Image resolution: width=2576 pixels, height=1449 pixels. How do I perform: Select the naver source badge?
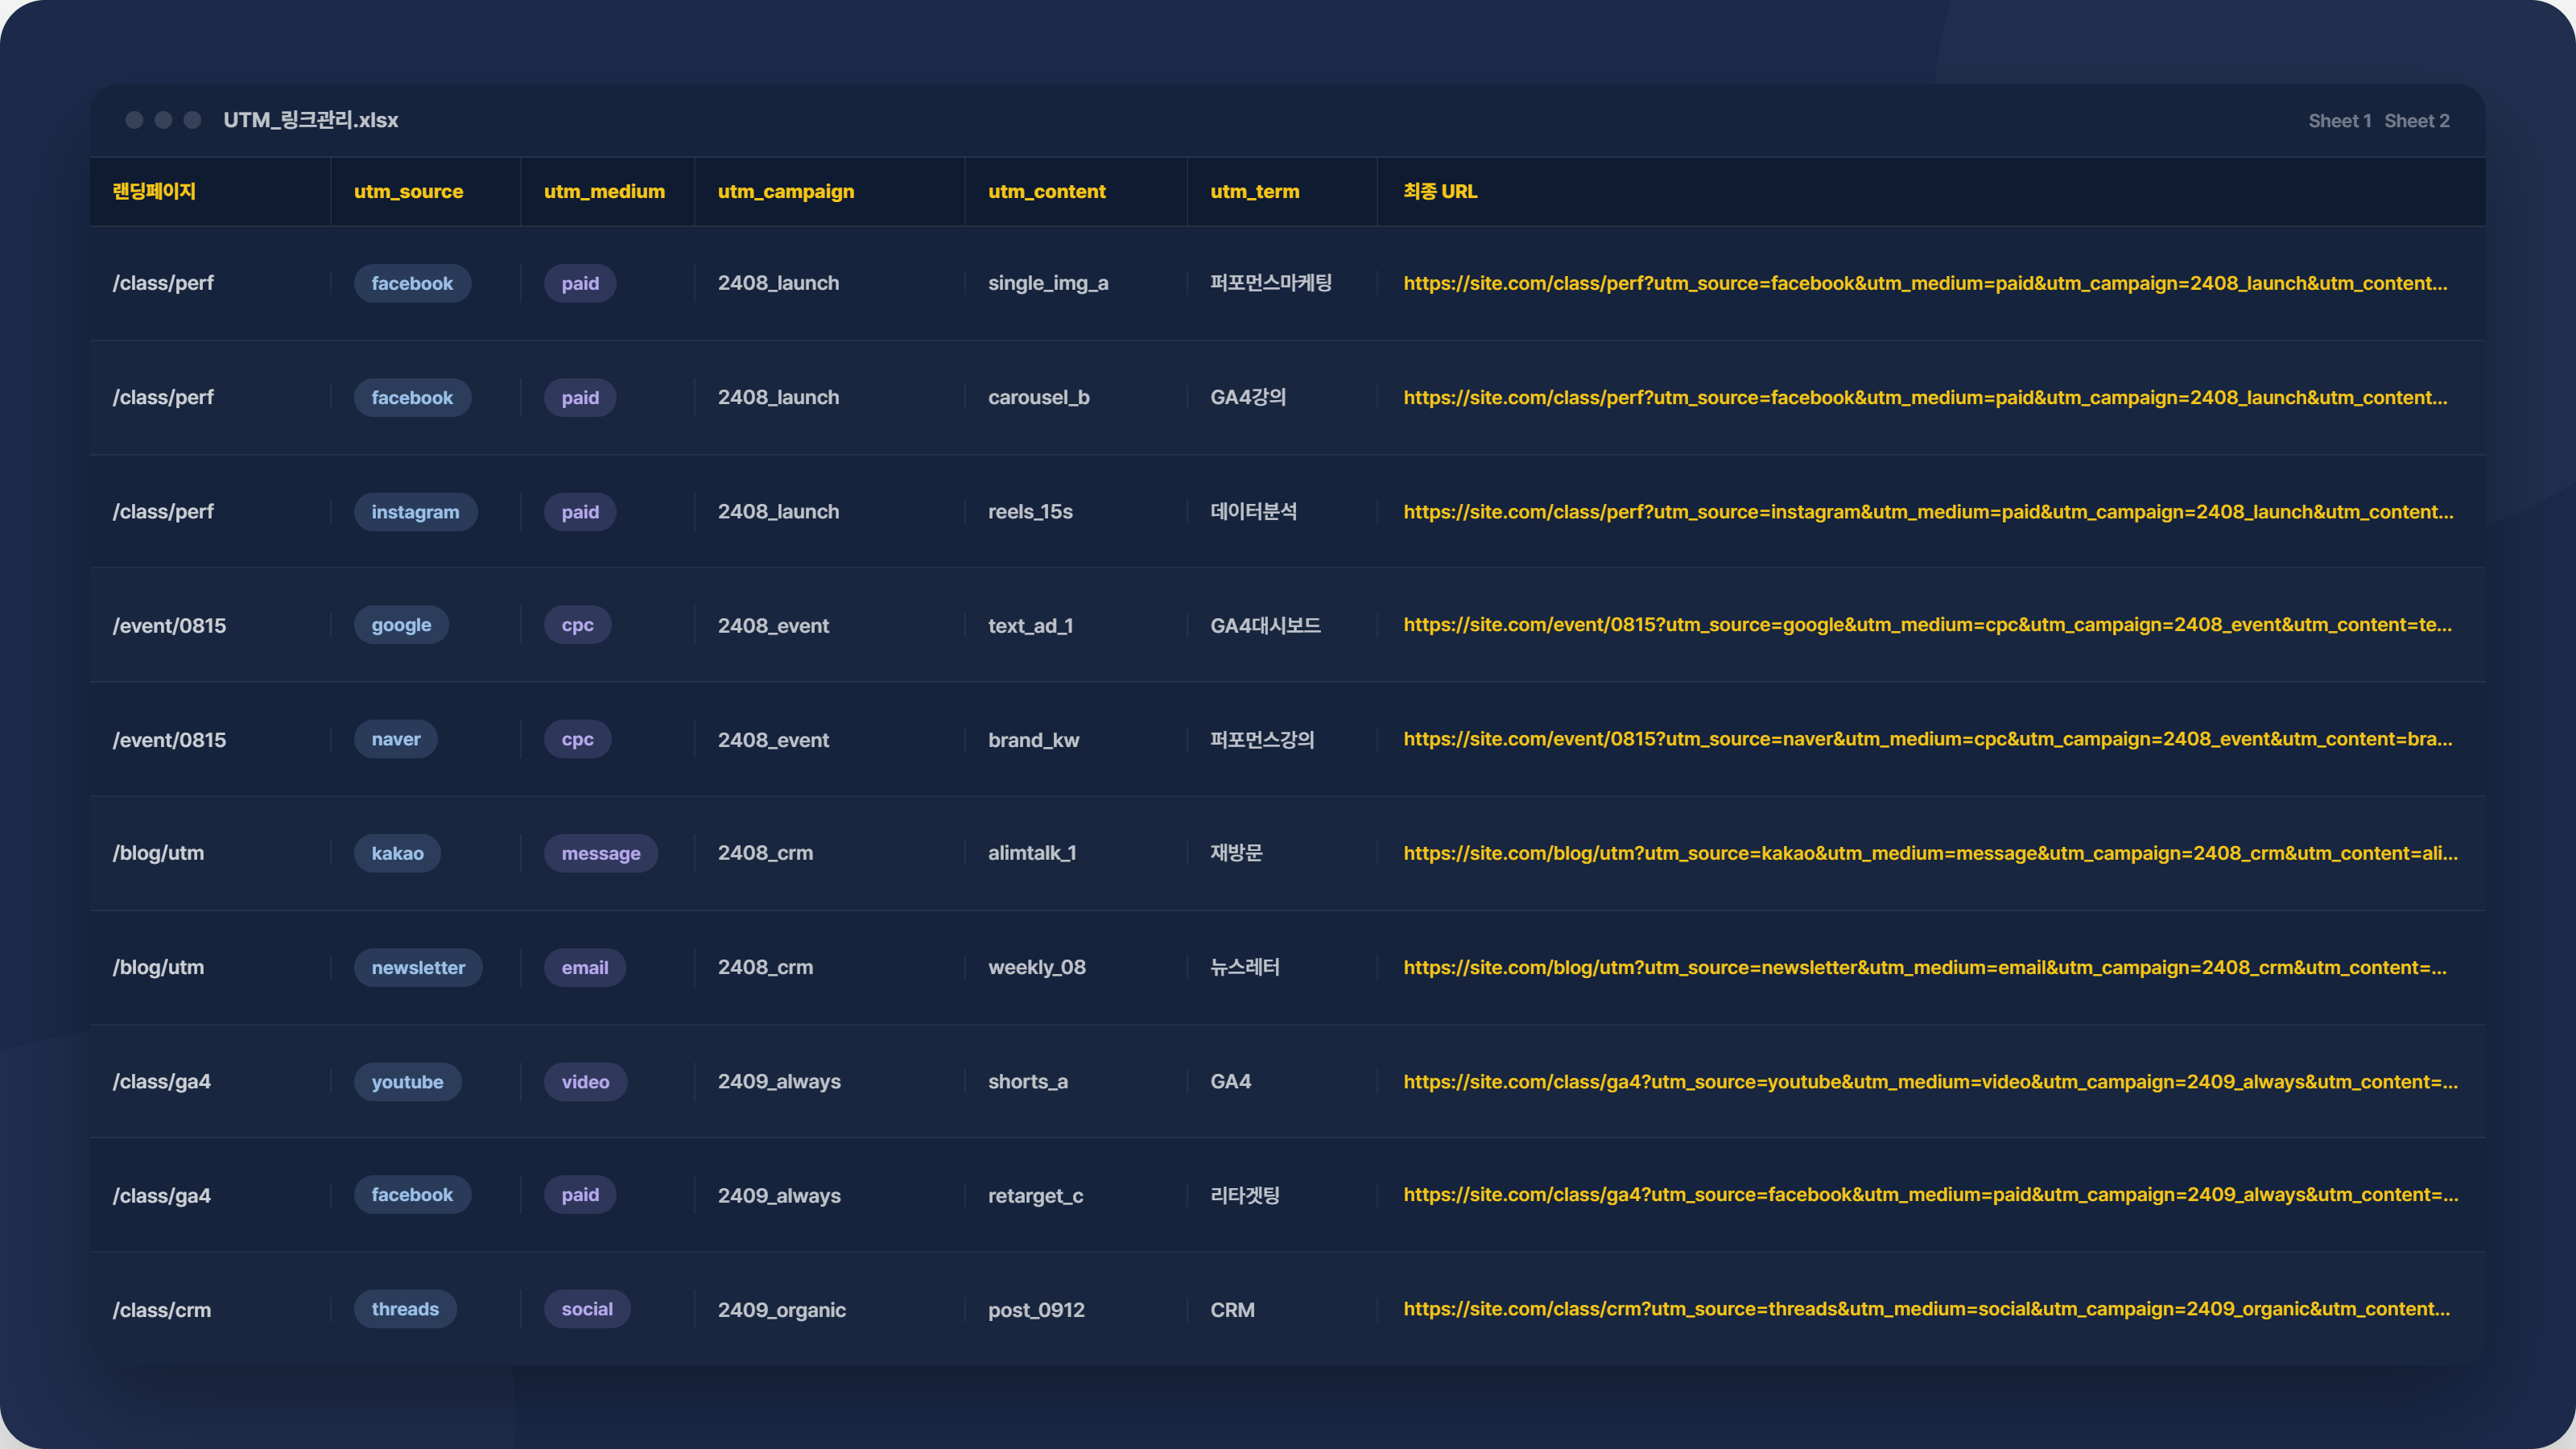pyautogui.click(x=396, y=739)
